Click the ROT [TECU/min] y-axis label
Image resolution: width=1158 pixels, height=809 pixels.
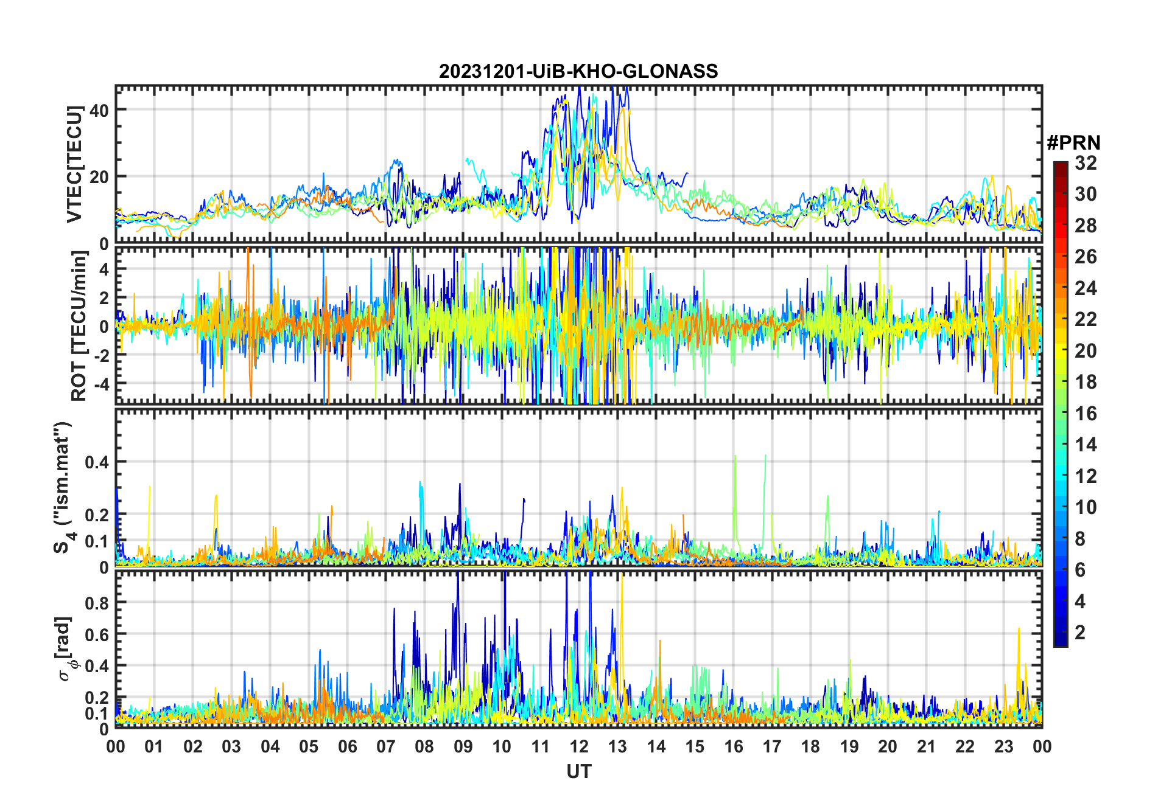point(79,326)
